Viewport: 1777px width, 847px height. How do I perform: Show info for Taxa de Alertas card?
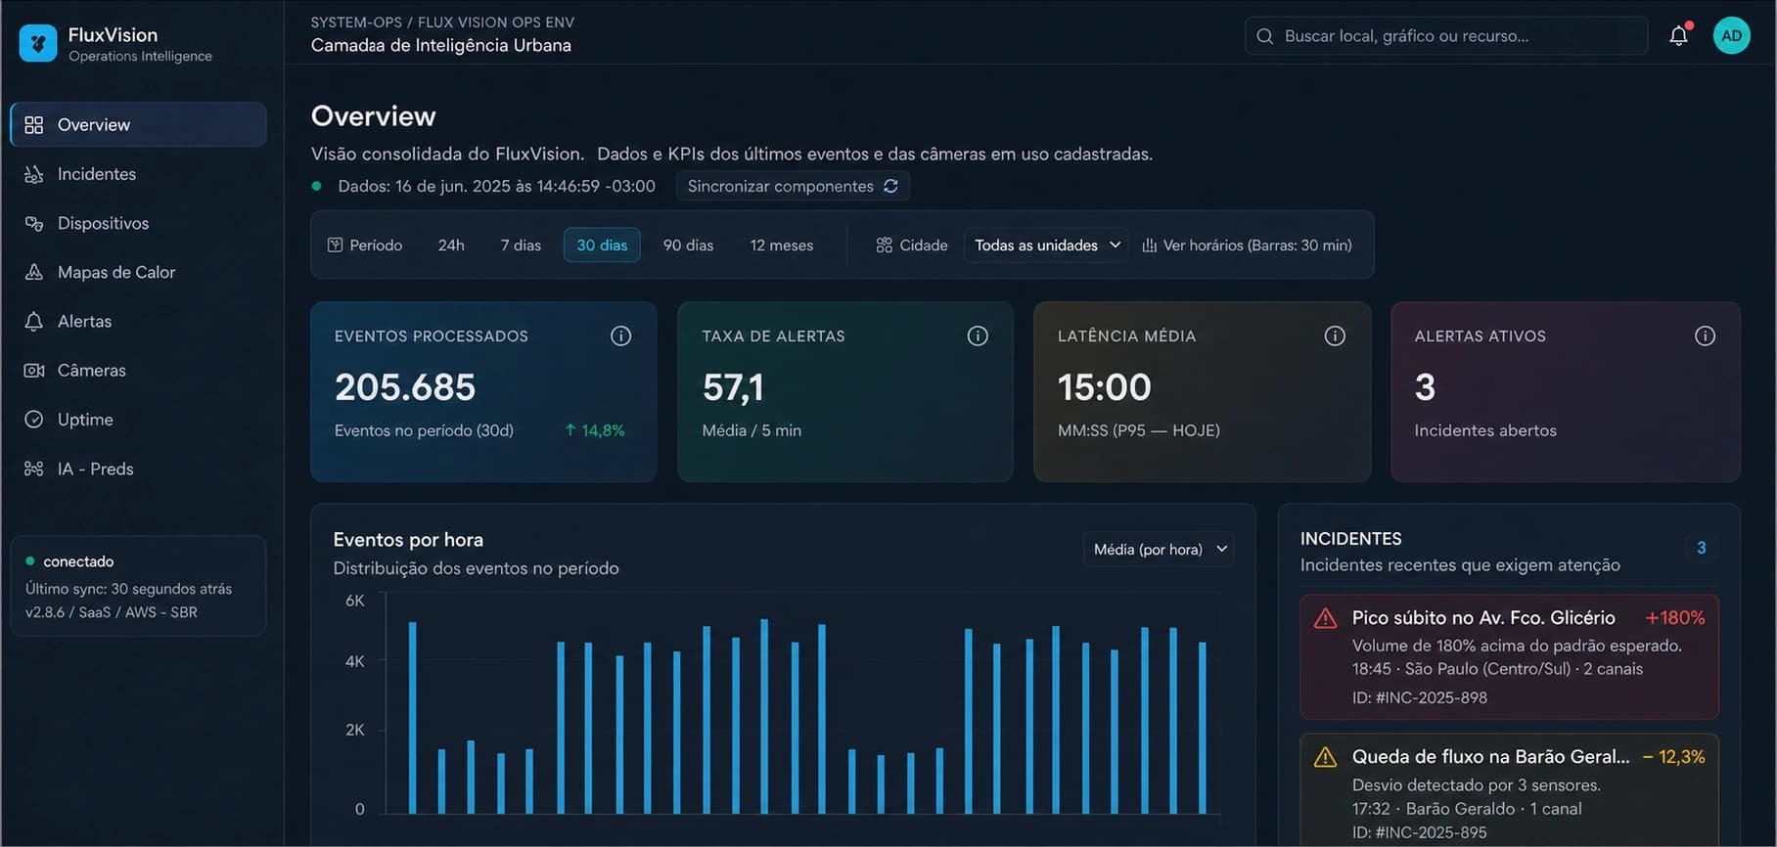click(x=978, y=335)
